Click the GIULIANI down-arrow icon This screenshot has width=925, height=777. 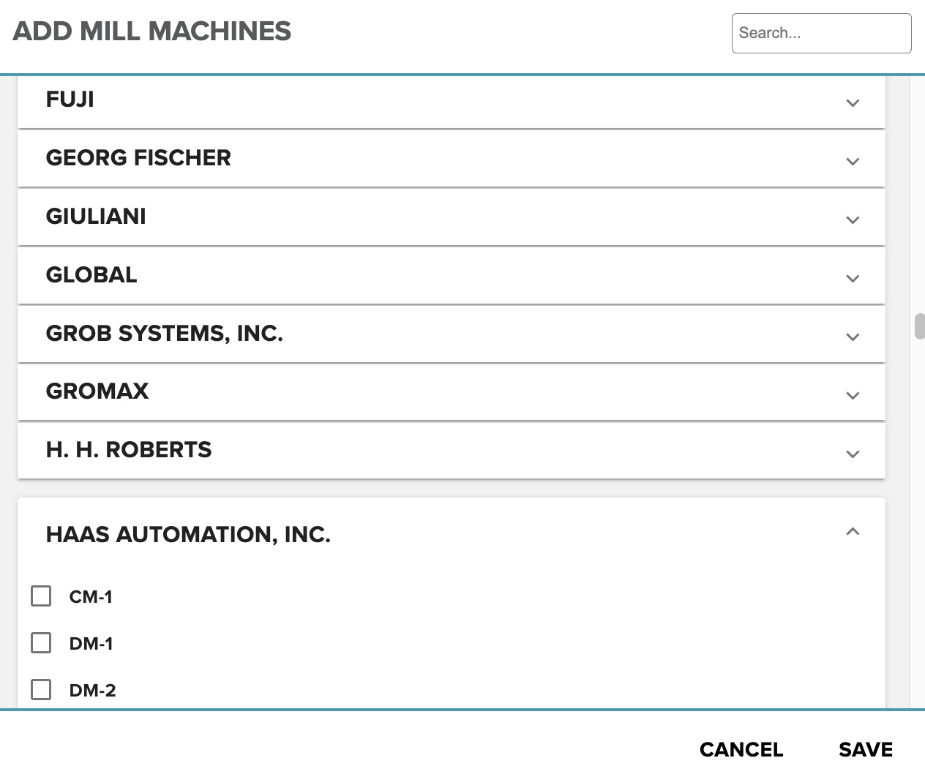coord(853,219)
